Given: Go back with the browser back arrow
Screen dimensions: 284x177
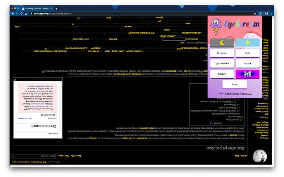Looking at the screenshot, I should [13, 14].
